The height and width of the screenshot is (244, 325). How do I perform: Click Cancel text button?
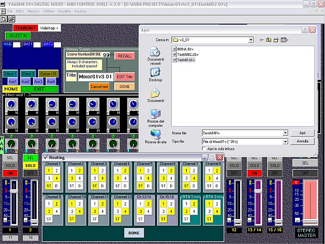100,86
